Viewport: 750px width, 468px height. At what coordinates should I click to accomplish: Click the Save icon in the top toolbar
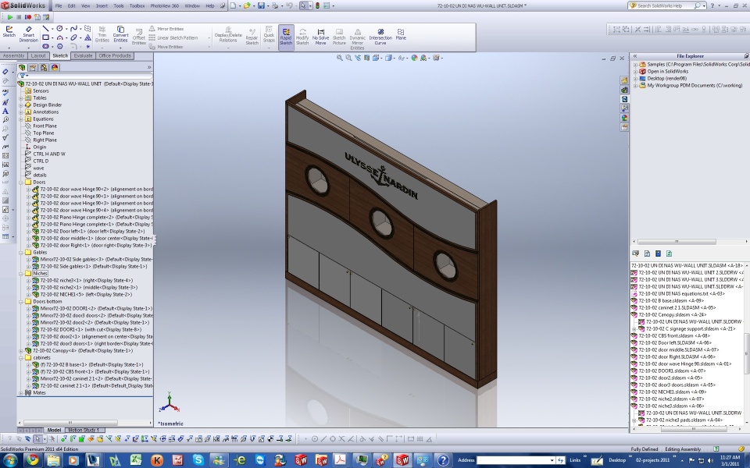point(261,5)
